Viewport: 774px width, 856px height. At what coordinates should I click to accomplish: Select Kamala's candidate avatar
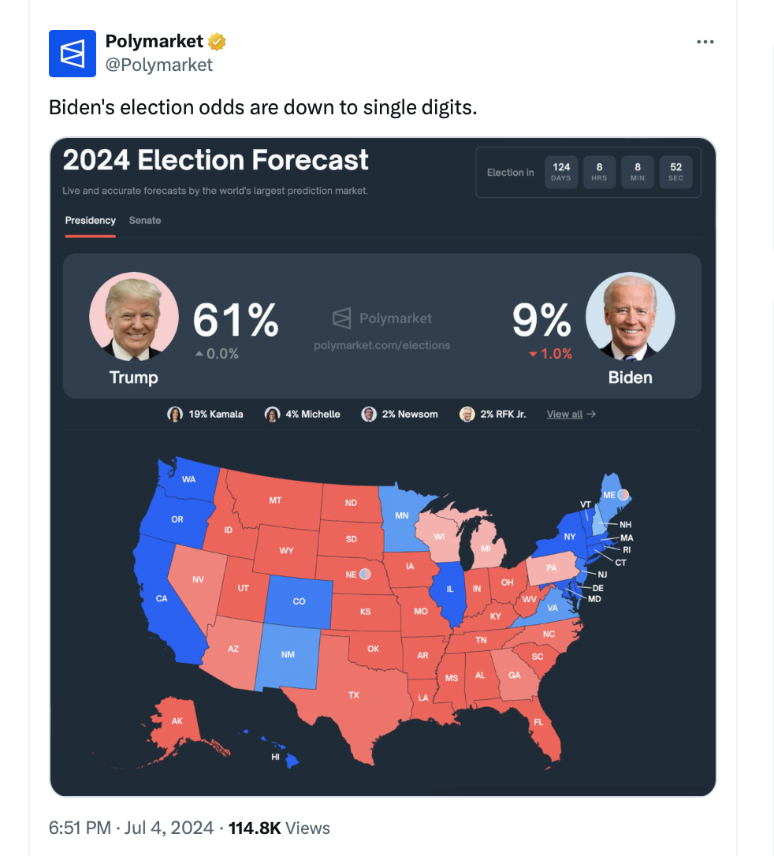click(175, 414)
